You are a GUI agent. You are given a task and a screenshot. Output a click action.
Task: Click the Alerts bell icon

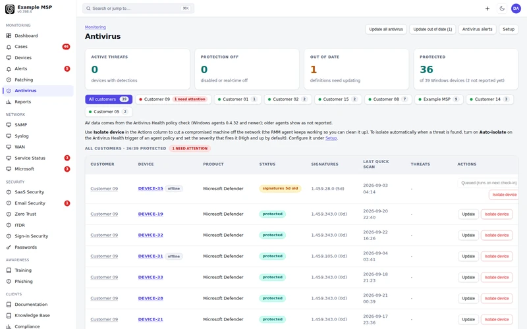(x=9, y=69)
